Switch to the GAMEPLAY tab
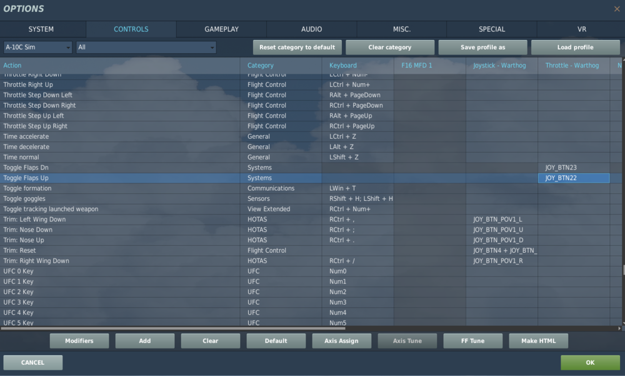Screen dimensions: 625x376 (222, 29)
